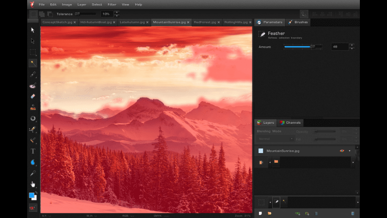Open the Parameters panel tab

(270, 22)
